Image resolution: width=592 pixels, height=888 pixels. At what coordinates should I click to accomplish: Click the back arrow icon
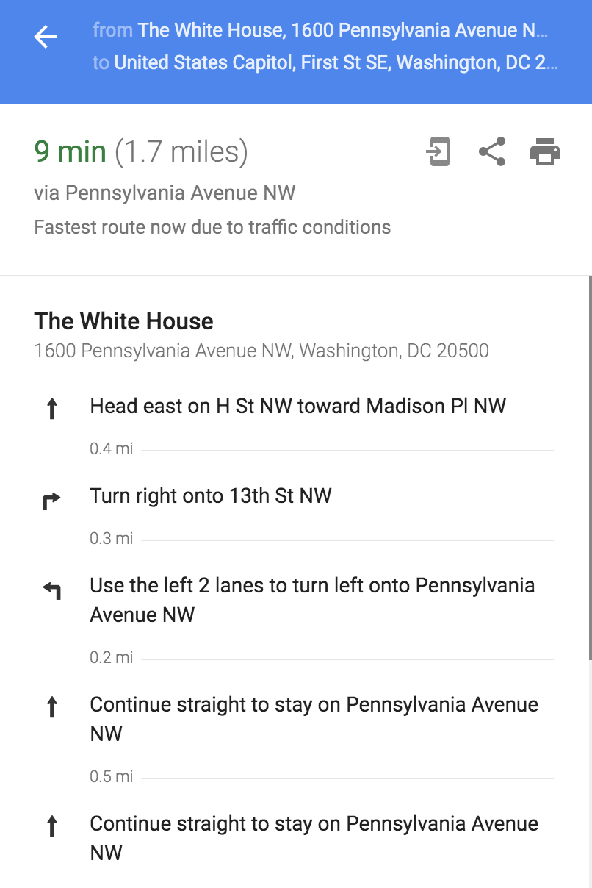[46, 37]
